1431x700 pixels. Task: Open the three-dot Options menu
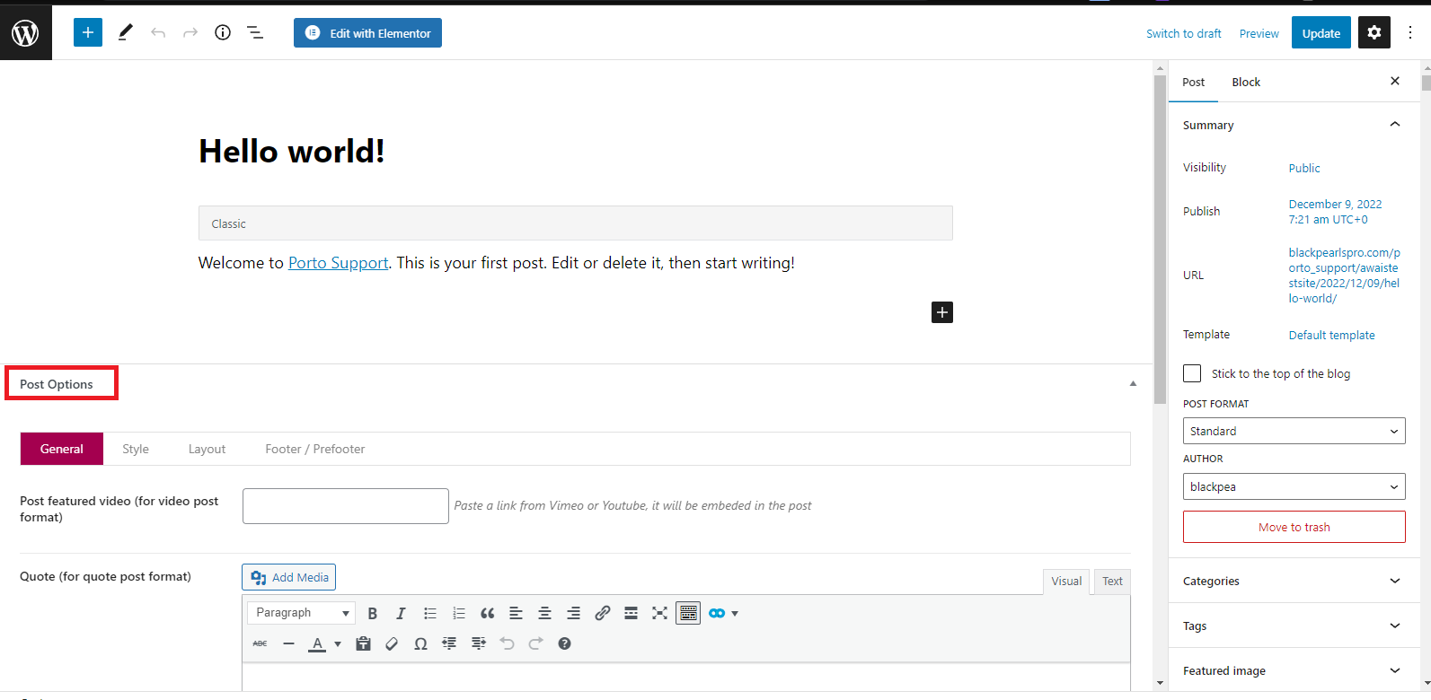point(1410,33)
